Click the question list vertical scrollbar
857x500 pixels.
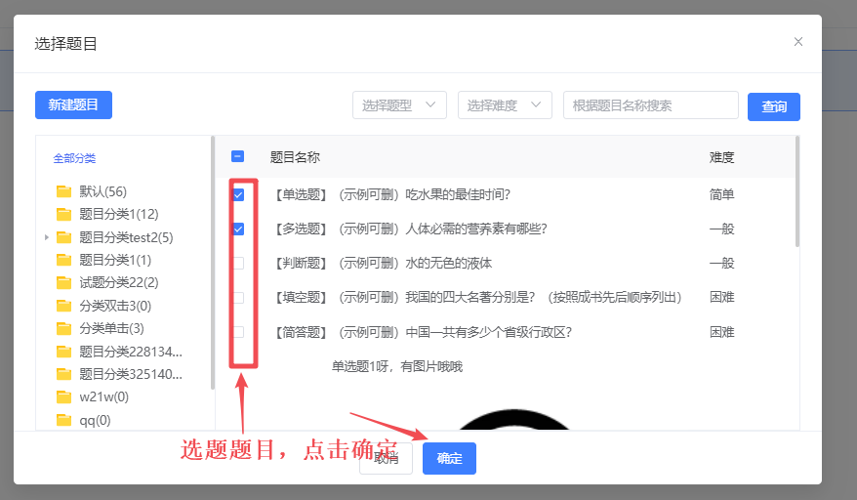pyautogui.click(x=796, y=191)
